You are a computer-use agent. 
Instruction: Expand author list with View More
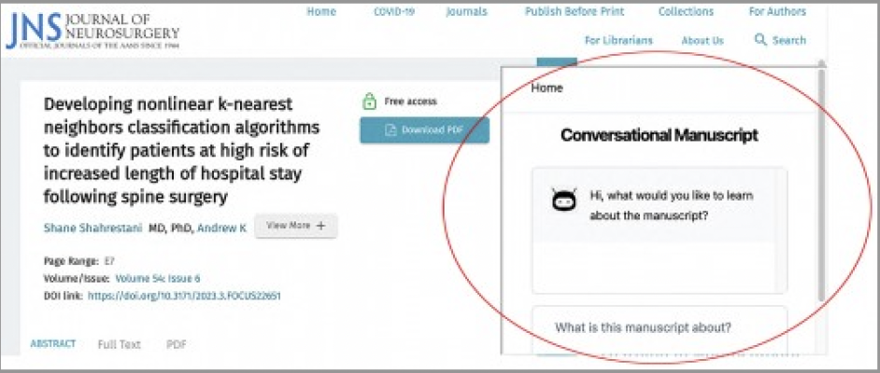295,226
